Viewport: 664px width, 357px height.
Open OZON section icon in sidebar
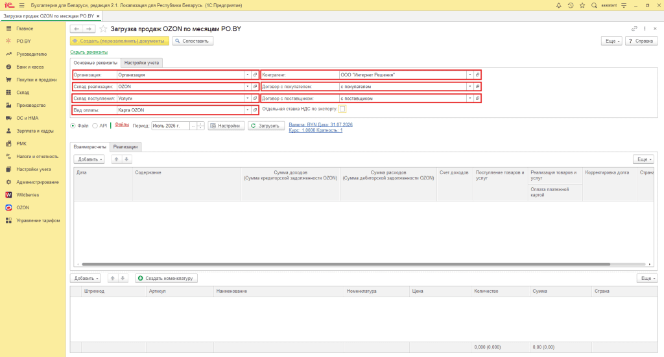8,208
